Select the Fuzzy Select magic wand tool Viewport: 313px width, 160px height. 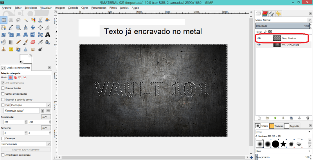(x=26, y=20)
